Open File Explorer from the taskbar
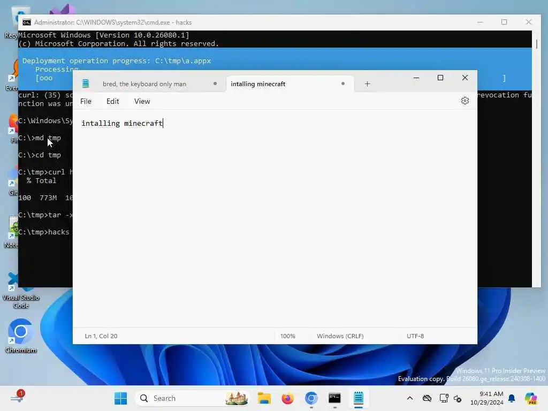Viewport: 548px width, 411px height. (264, 398)
